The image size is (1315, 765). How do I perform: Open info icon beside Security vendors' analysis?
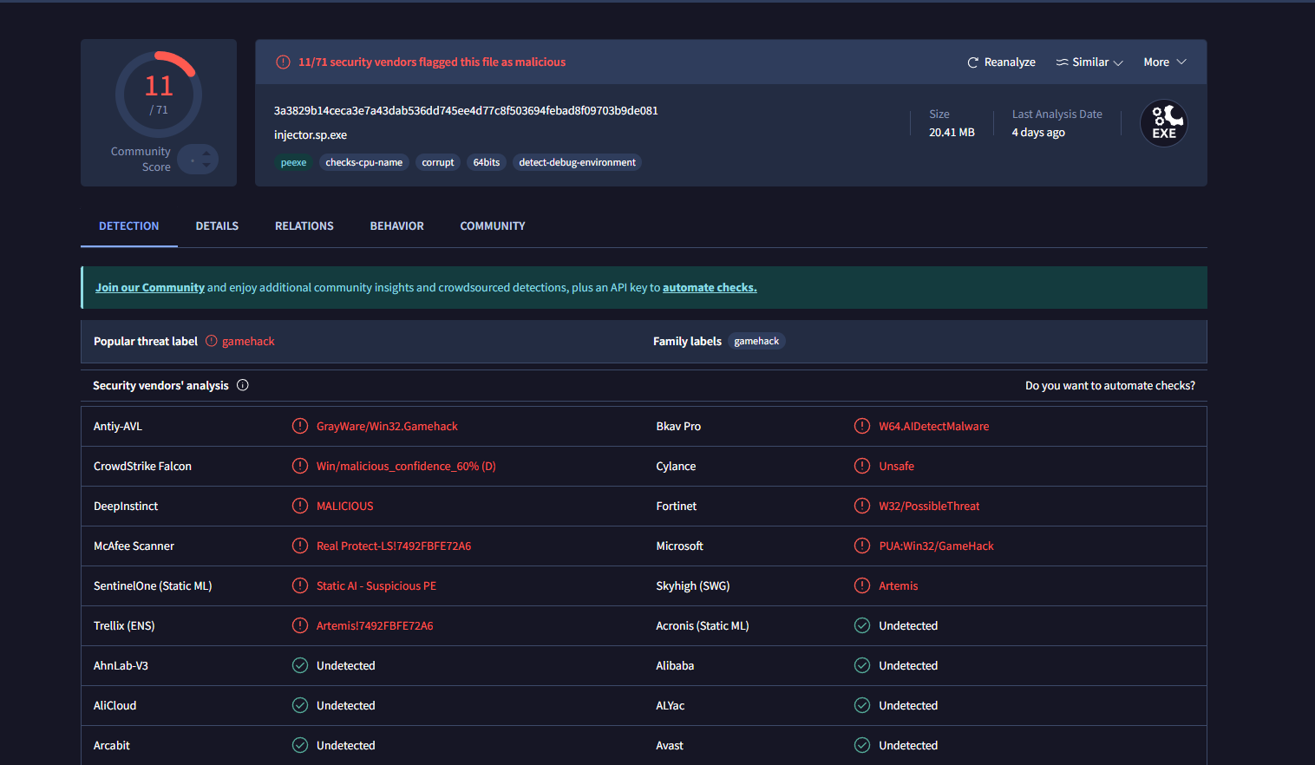pos(243,385)
